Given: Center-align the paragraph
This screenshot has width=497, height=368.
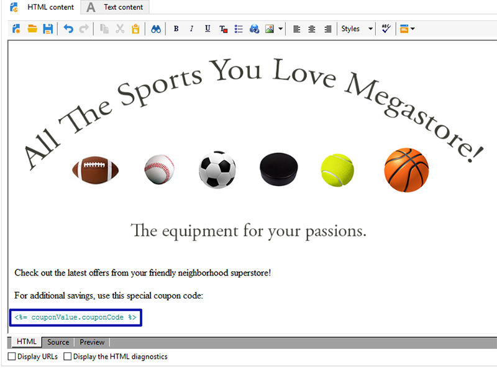Looking at the screenshot, I should (x=312, y=29).
